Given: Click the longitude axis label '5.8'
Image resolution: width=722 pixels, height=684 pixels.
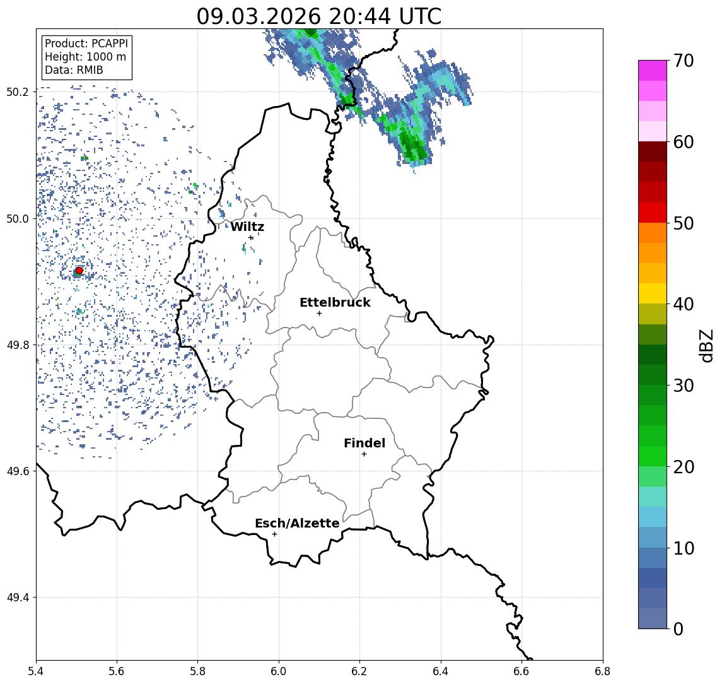Looking at the screenshot, I should click(198, 671).
